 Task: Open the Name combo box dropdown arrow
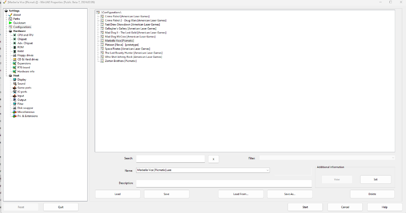268,170
